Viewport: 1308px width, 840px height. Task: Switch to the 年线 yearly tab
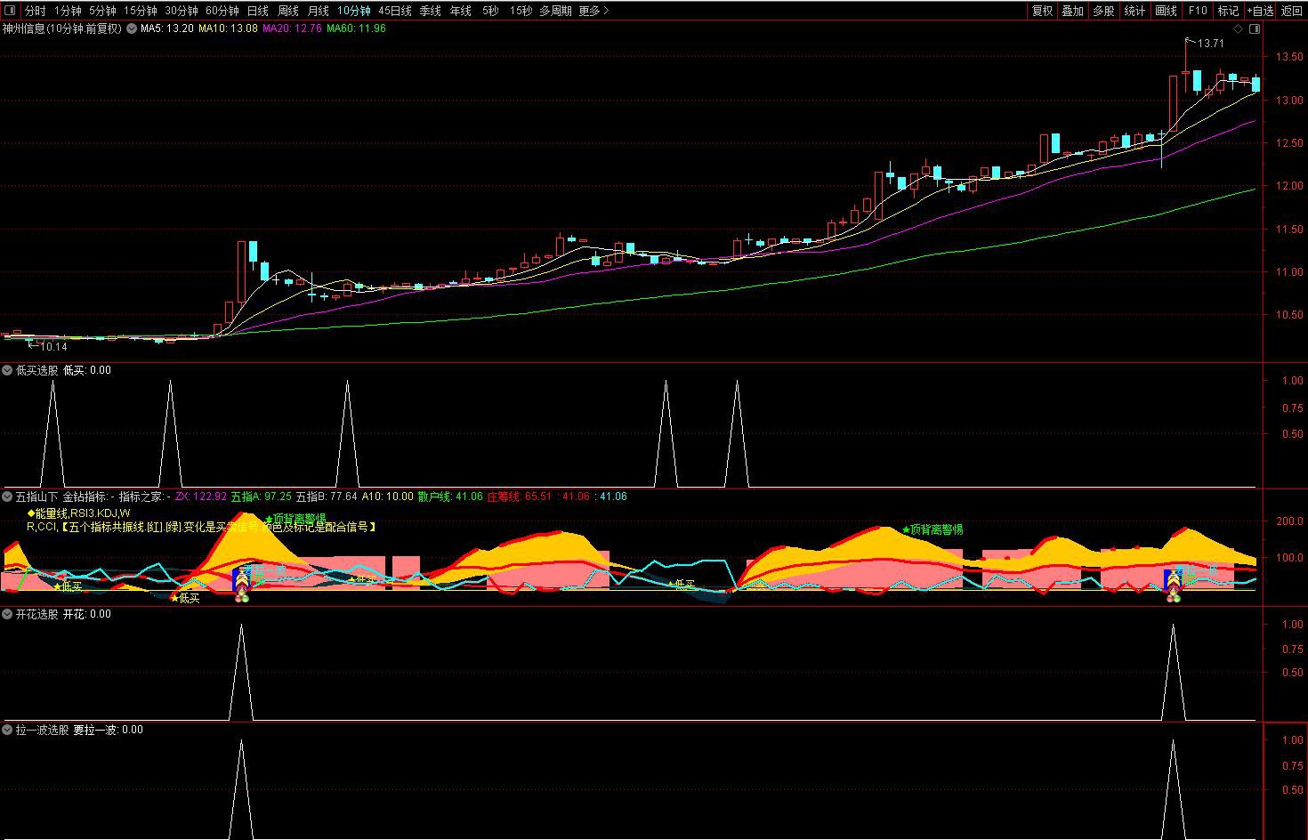tap(461, 11)
